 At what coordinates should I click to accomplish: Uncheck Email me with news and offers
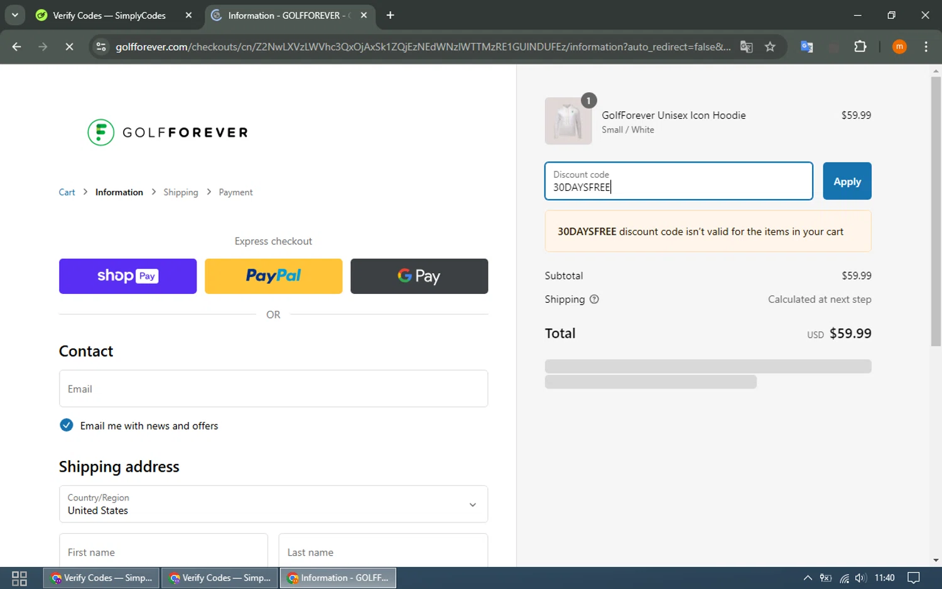(66, 425)
